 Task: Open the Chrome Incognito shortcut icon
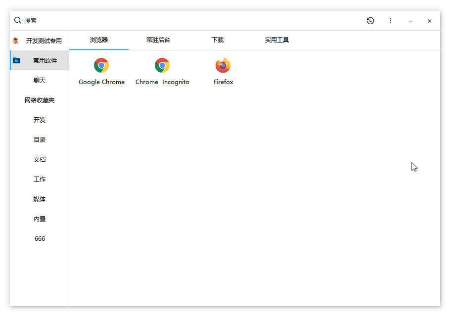pos(162,65)
